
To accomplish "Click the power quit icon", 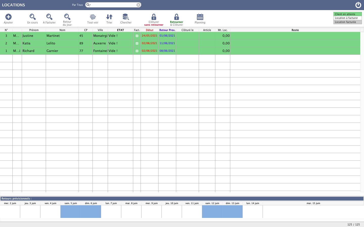I will pyautogui.click(x=358, y=5).
